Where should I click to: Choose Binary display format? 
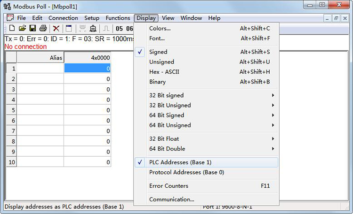coord(207,82)
